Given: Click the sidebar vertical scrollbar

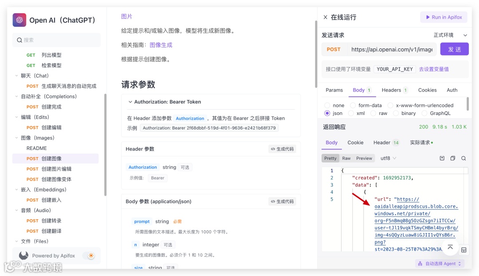Looking at the screenshot, I should click(x=106, y=144).
